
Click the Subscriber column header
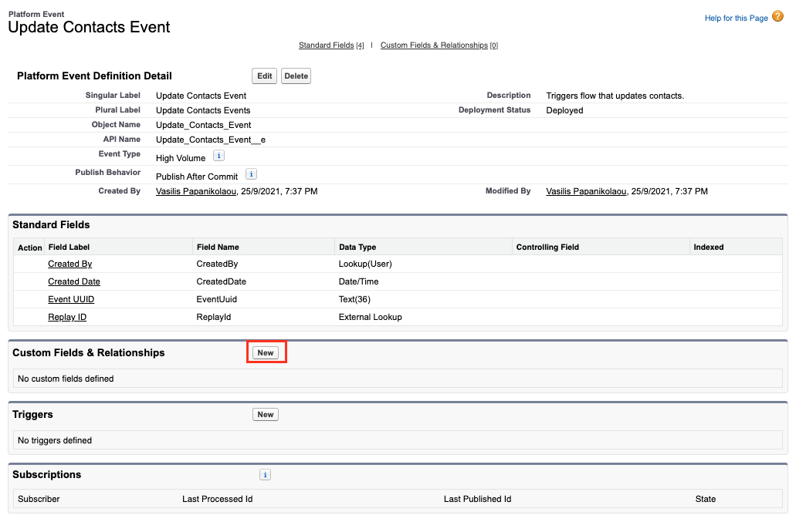tap(39, 499)
